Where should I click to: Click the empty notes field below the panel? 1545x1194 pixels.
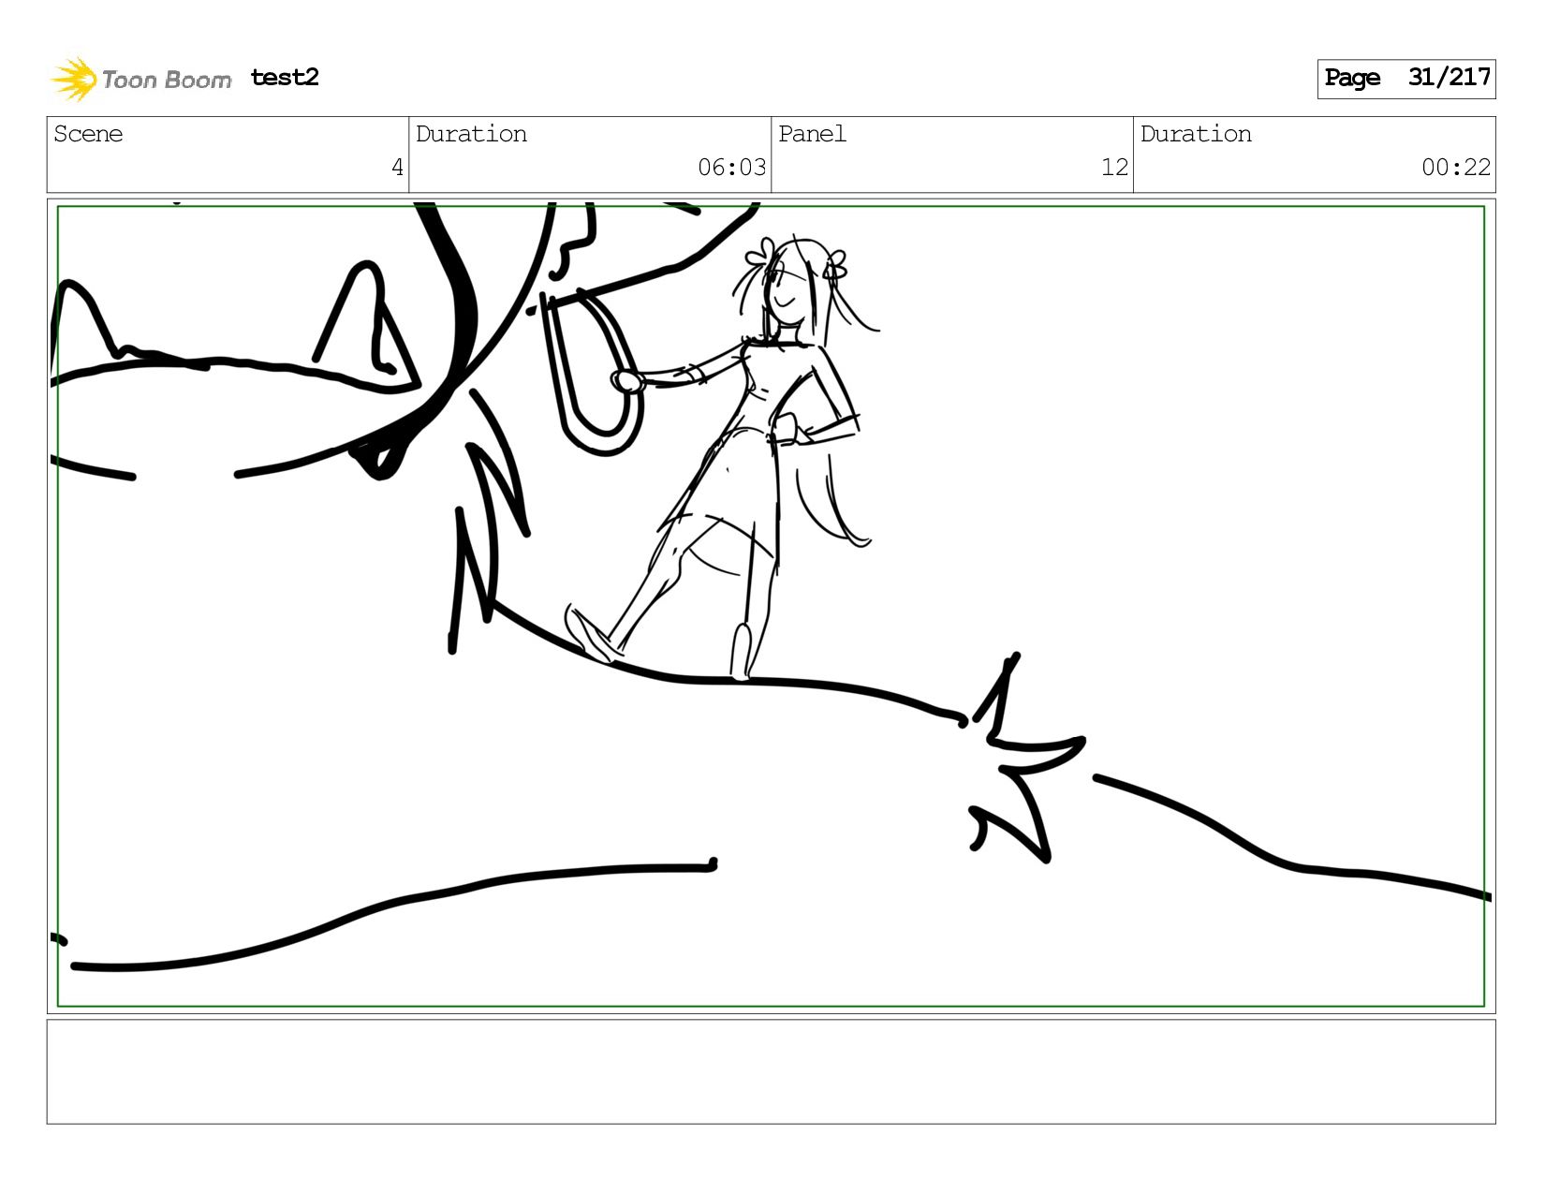click(771, 1071)
